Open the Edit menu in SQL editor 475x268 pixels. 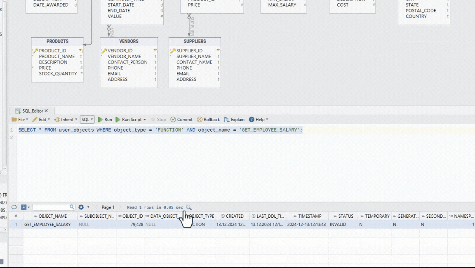pos(41,120)
